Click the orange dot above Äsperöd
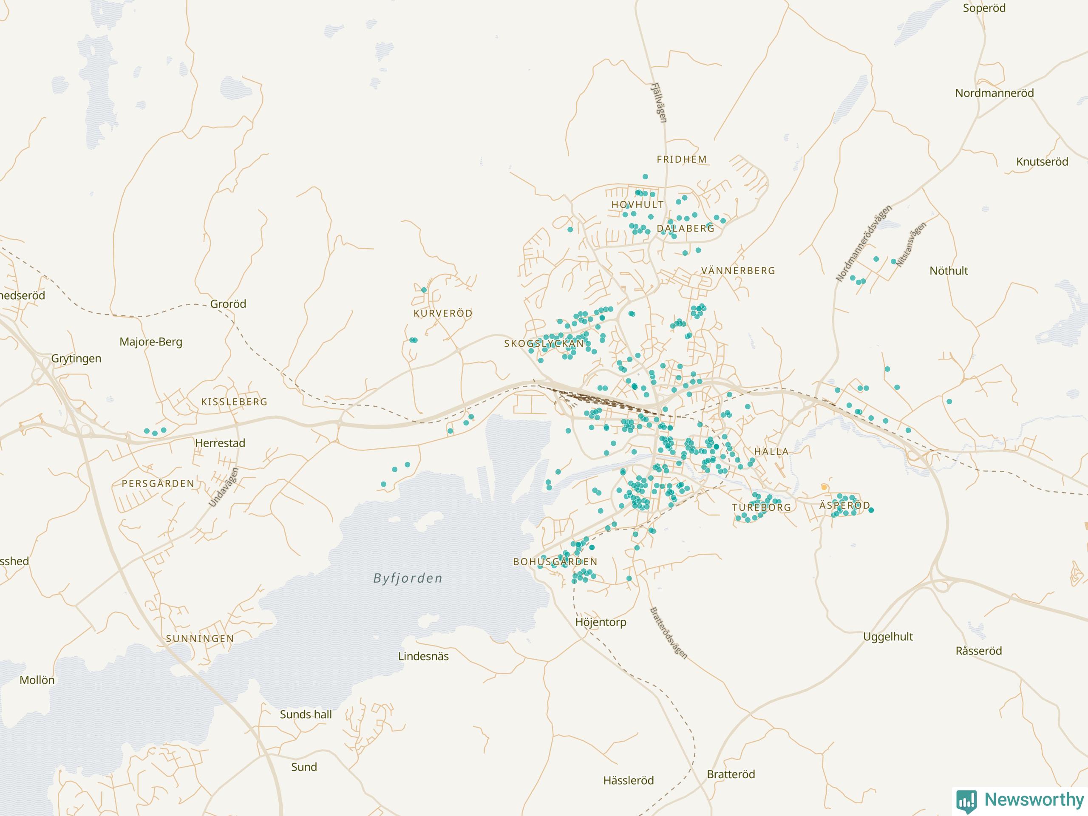This screenshot has width=1088, height=816. 824,487
